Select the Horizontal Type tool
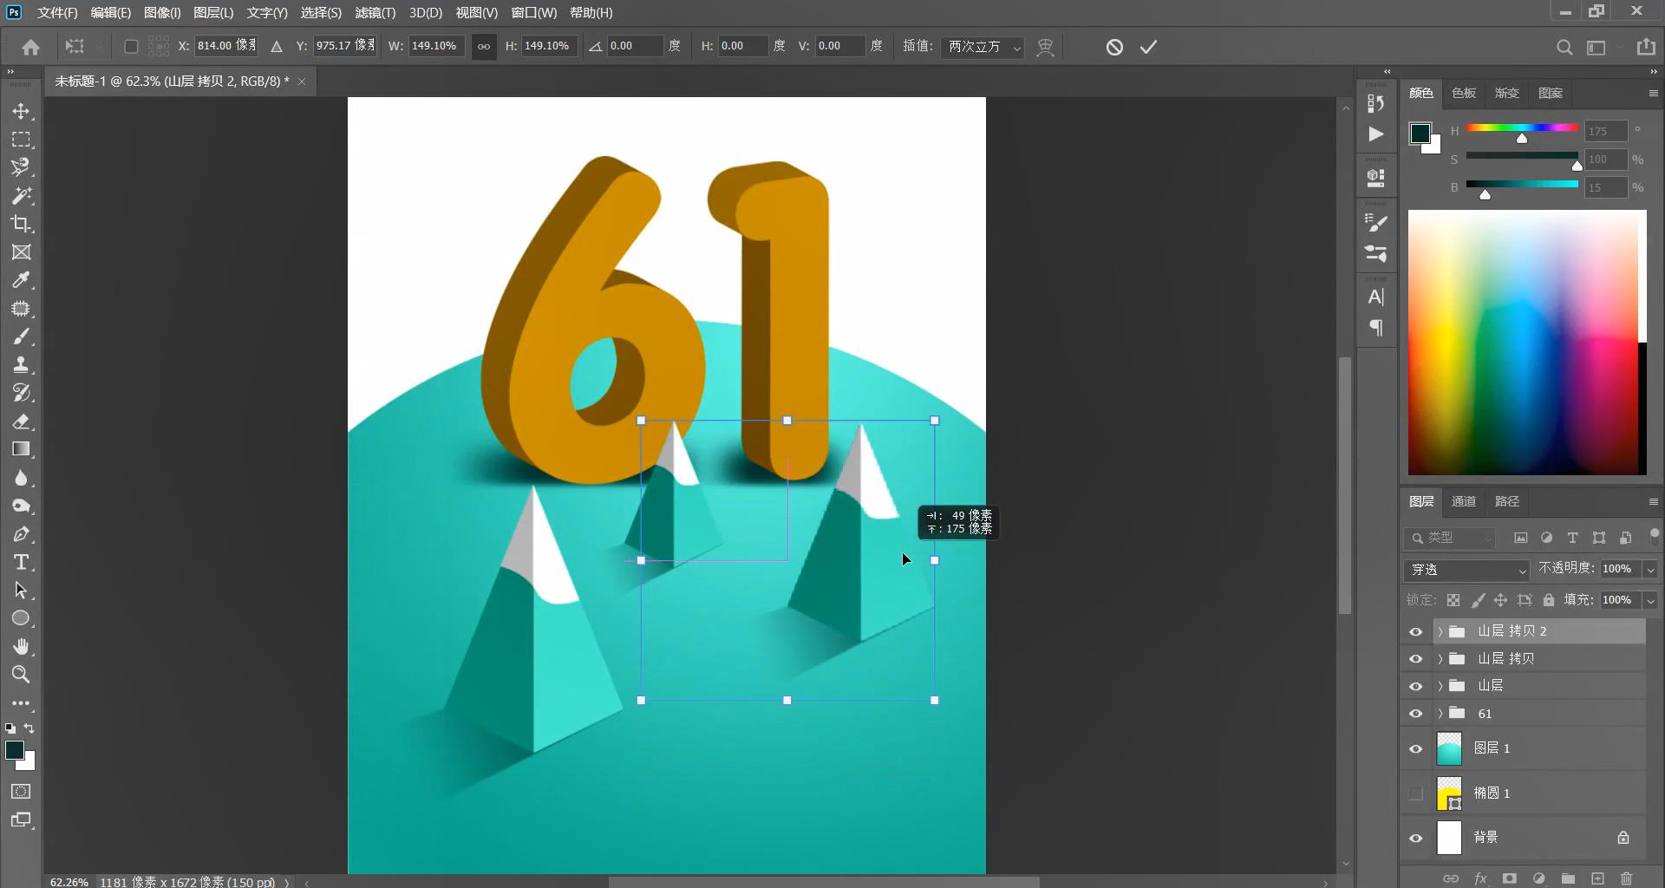This screenshot has width=1665, height=888. click(x=22, y=562)
